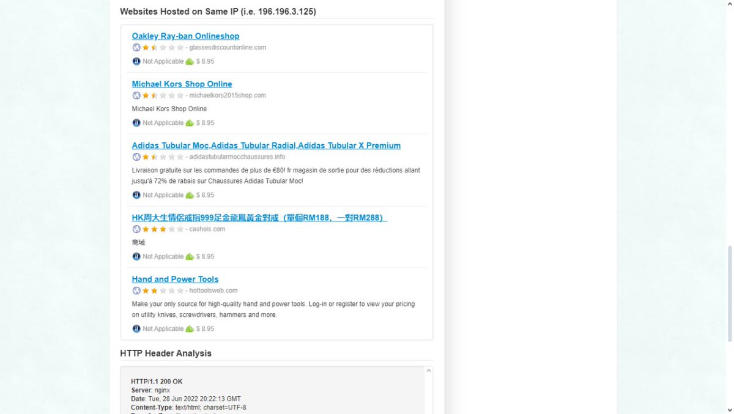Viewport: 734px width, 414px height.
Task: Open the Adidas Tubular Moc title link
Action: pos(266,146)
